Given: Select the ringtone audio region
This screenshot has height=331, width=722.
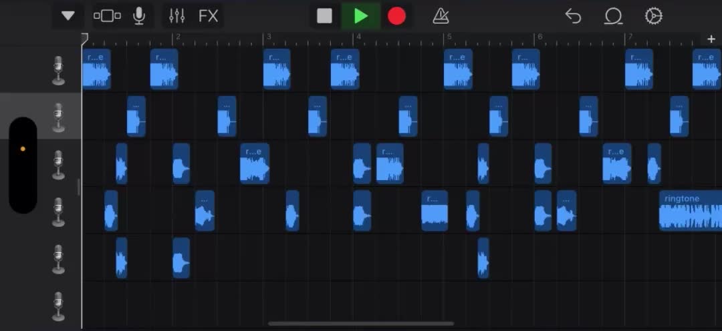Looking at the screenshot, I should pos(691,211).
